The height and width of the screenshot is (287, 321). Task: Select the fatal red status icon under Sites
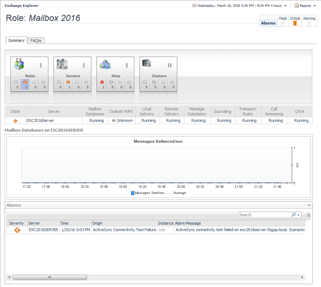pos(102,82)
